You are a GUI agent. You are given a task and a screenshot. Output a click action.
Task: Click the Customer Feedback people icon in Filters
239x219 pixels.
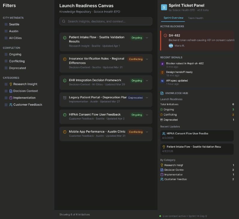(x=11, y=105)
